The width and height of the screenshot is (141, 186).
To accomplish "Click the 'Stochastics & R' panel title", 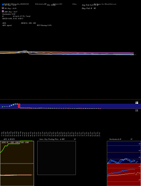I will 115,139.
